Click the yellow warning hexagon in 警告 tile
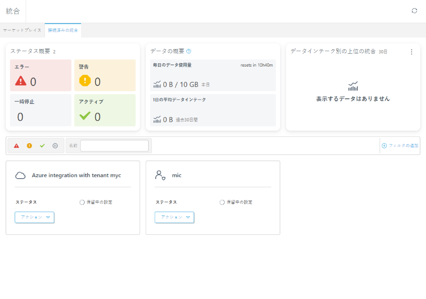This screenshot has width=426, height=299. tap(85, 81)
